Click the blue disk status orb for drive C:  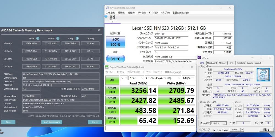[106, 17]
